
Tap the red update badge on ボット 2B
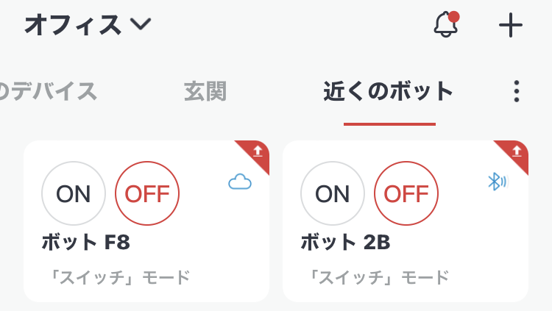(516, 151)
